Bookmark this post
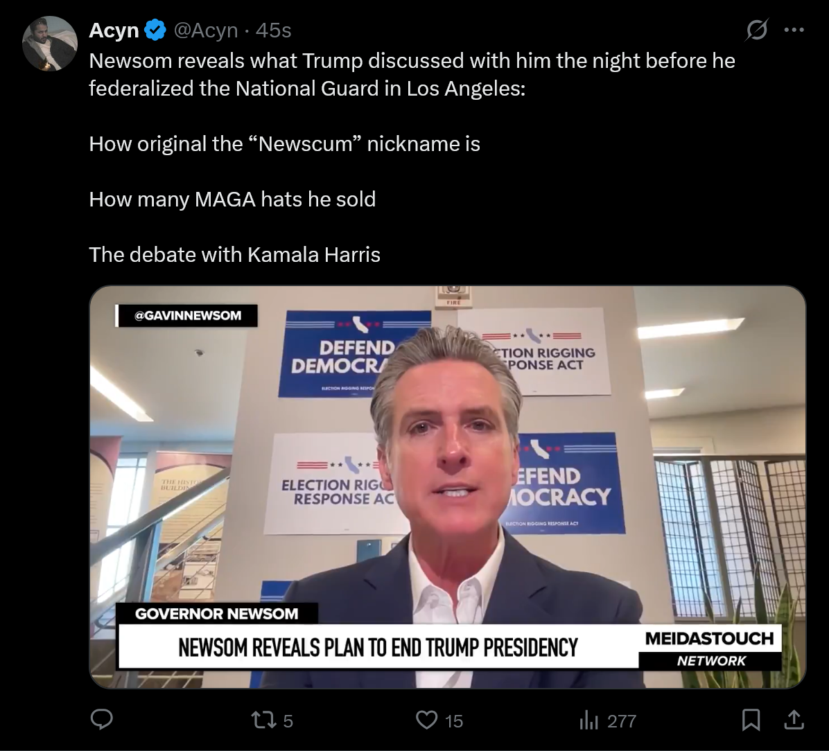The image size is (829, 751). pos(751,720)
